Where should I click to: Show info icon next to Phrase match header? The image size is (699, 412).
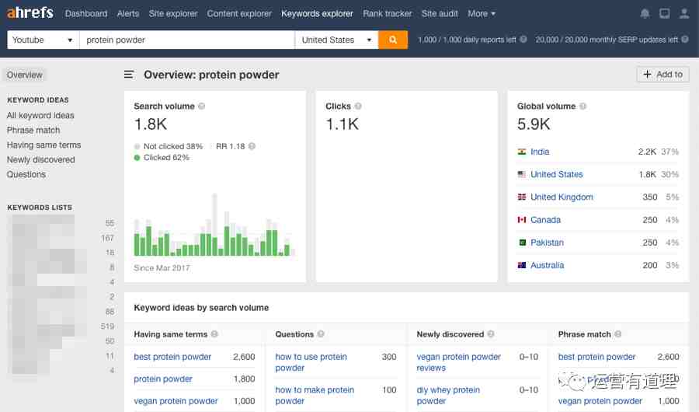(618, 334)
